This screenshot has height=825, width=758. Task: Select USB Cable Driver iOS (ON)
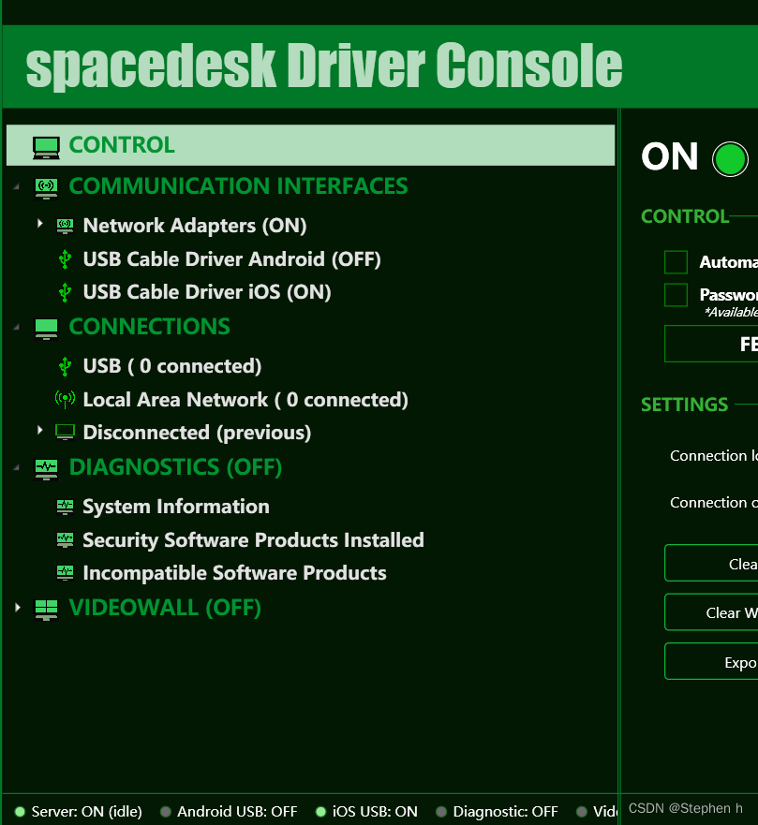(207, 292)
